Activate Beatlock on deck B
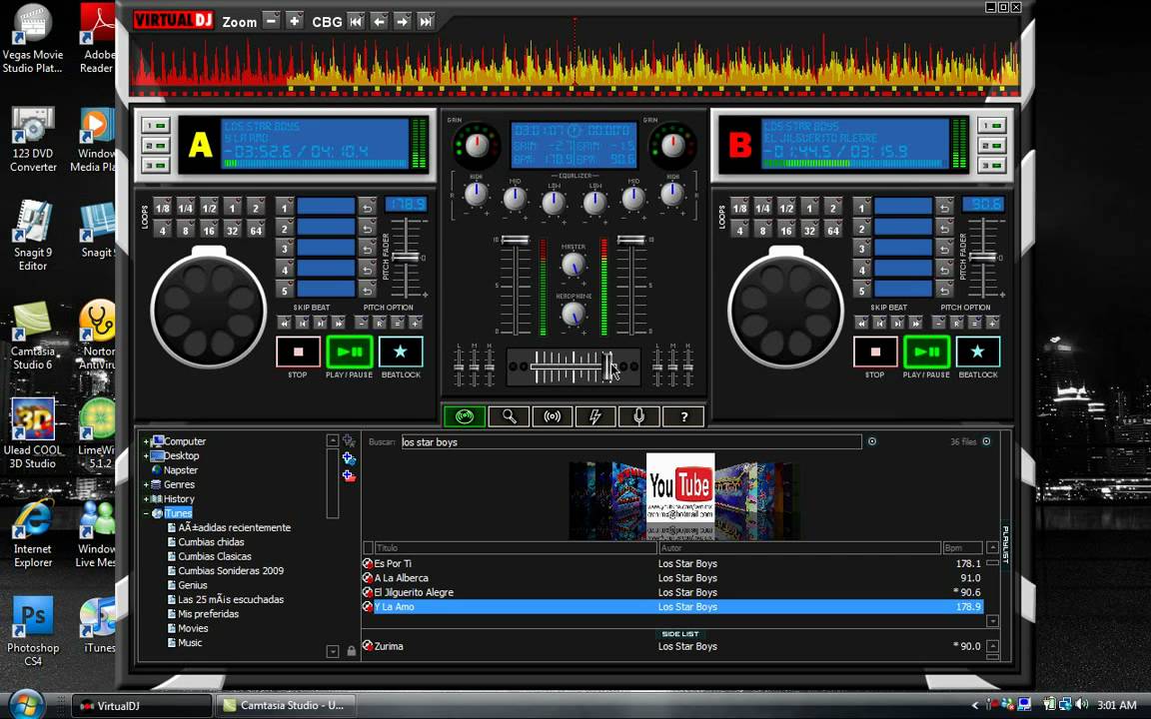 [978, 353]
